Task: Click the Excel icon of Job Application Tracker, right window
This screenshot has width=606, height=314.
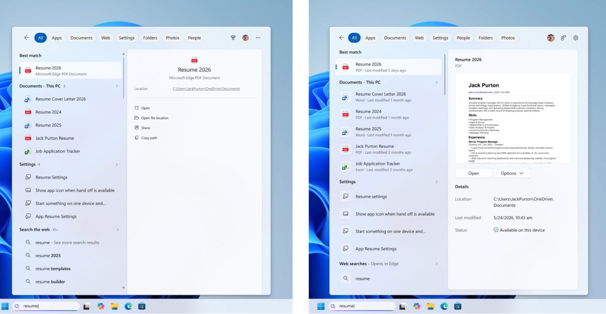Action: coord(345,166)
